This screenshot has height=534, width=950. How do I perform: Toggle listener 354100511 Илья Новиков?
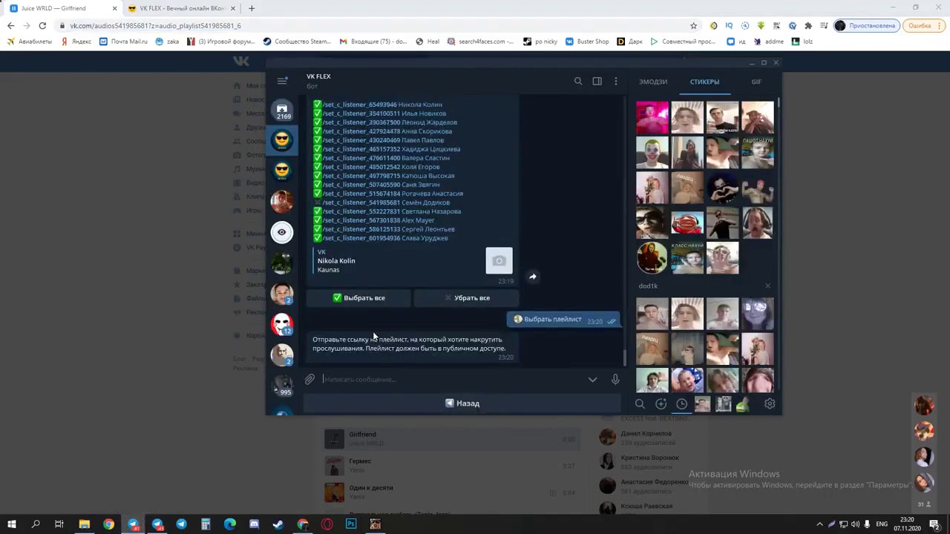tap(361, 113)
